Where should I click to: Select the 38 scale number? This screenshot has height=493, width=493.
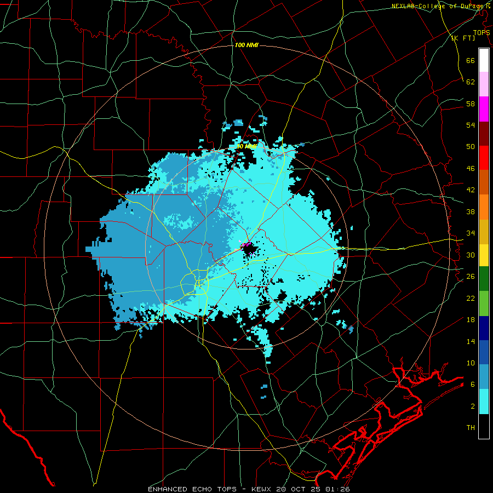click(x=471, y=211)
